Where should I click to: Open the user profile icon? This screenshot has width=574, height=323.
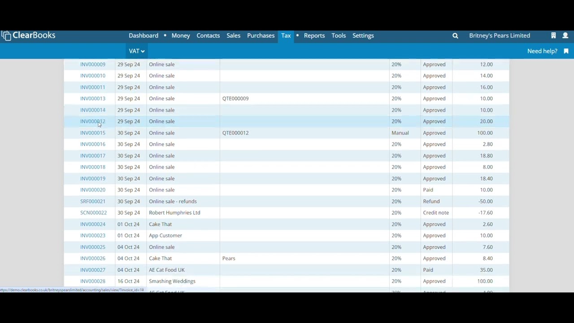[x=565, y=35]
